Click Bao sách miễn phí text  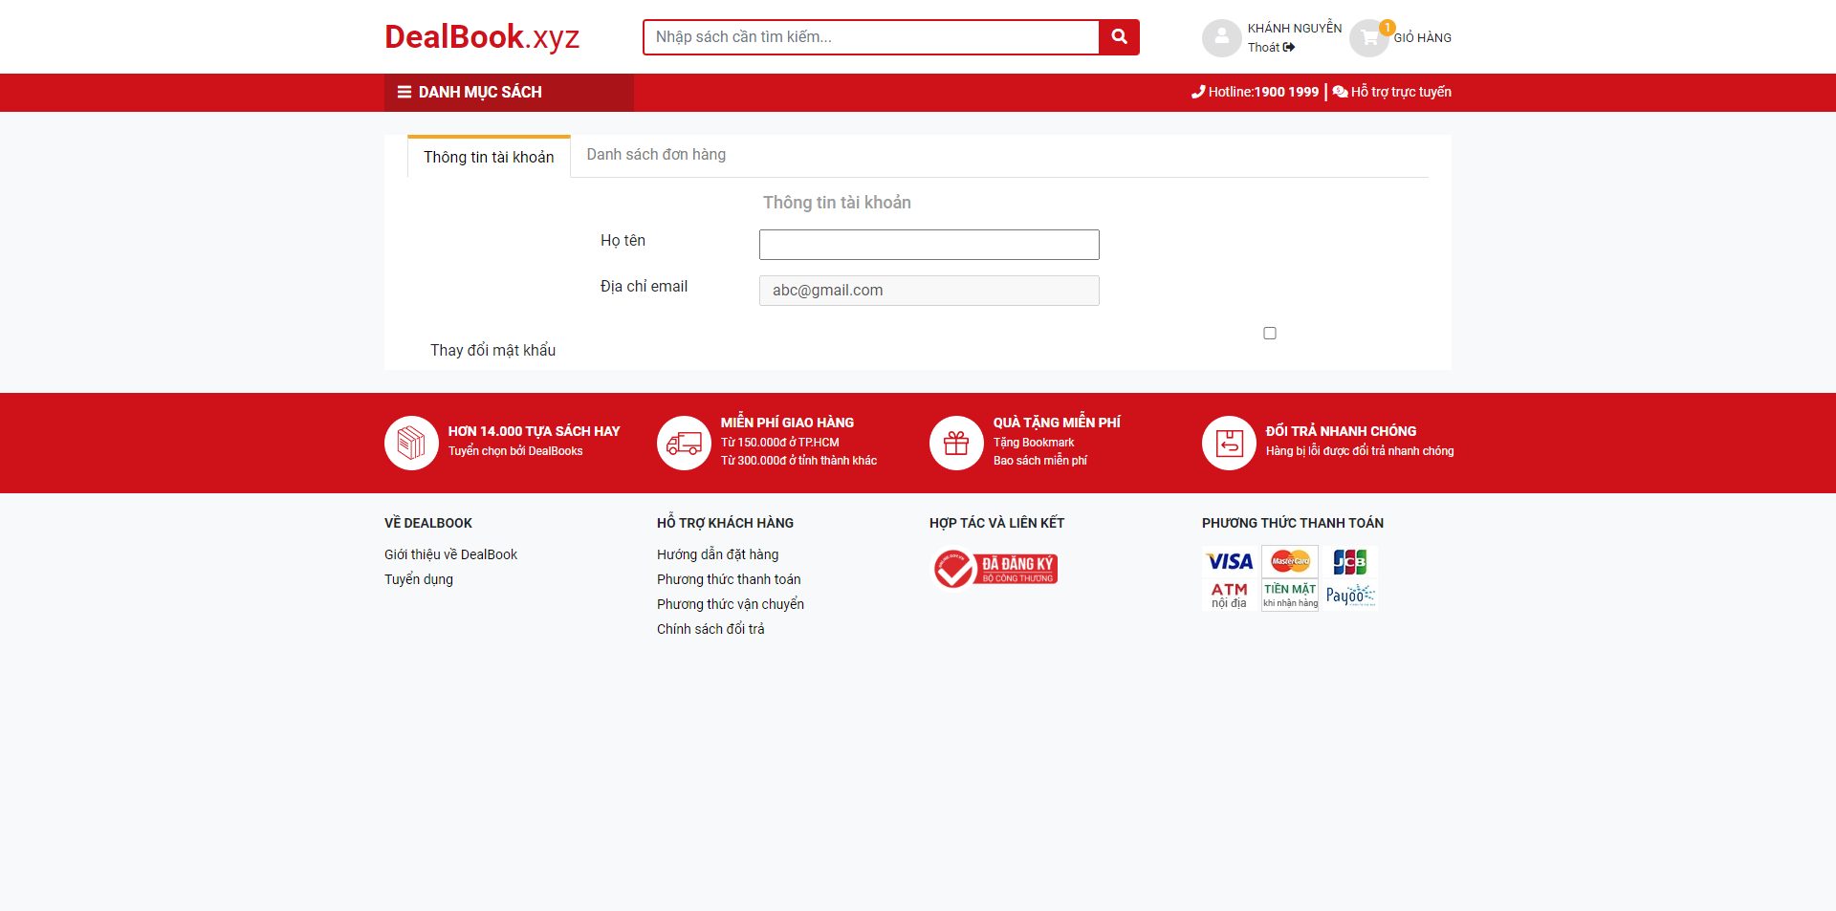tap(1040, 461)
